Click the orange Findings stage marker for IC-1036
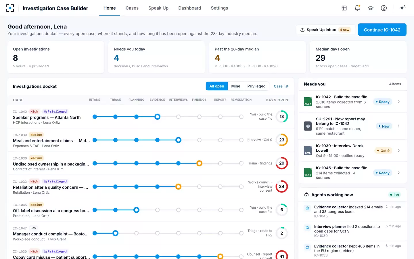This screenshot has height=259, width=414. [x=199, y=163]
